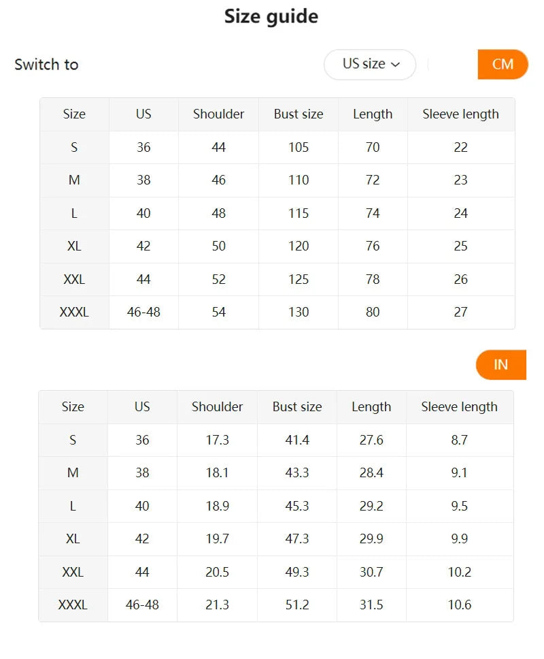Select bust value 105 for size S
Image resolution: width=544 pixels, height=659 pixels.
pos(298,147)
